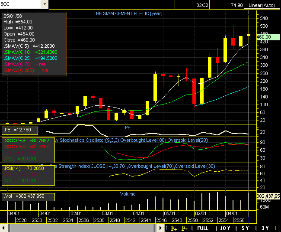The width and height of the screenshot is (281, 232).
Task: Click year 2552 on the time axis
Action: (208, 220)
